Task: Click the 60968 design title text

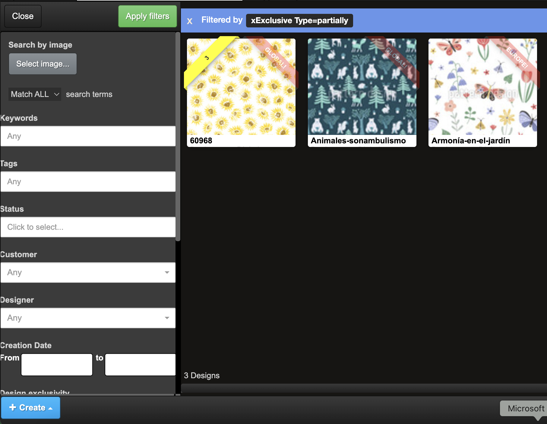Action: [x=201, y=141]
